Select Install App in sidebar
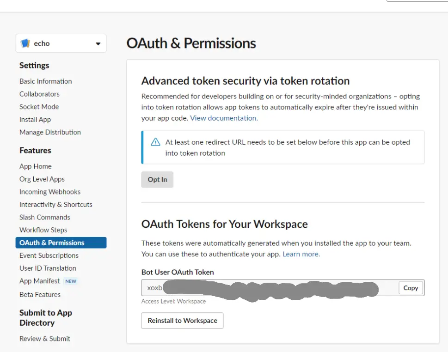This screenshot has width=448, height=352. tap(35, 120)
